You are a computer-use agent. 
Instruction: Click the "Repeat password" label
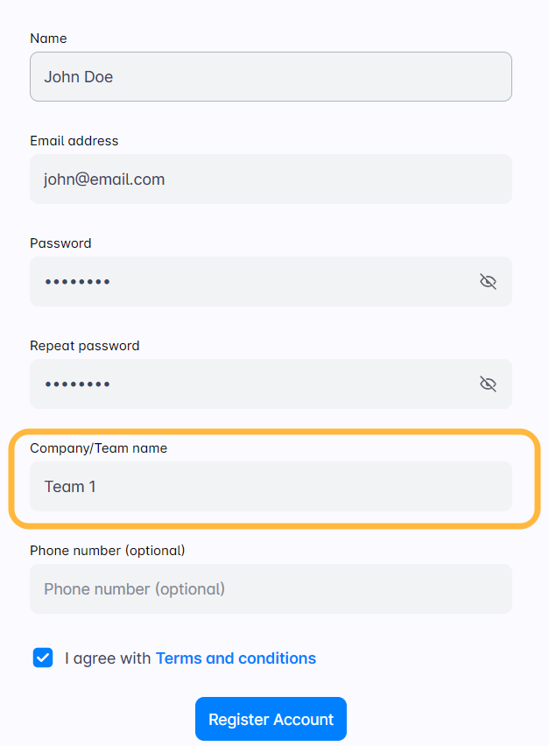coord(84,346)
